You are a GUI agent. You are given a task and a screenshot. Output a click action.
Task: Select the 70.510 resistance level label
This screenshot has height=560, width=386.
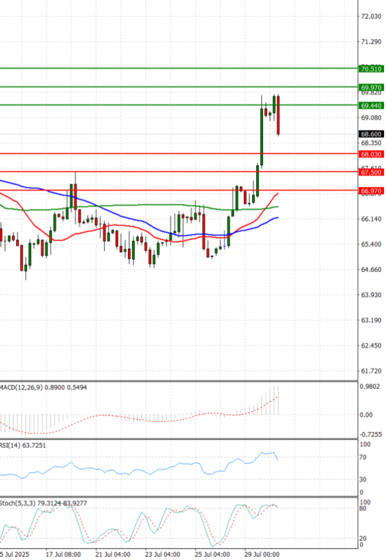pyautogui.click(x=371, y=69)
